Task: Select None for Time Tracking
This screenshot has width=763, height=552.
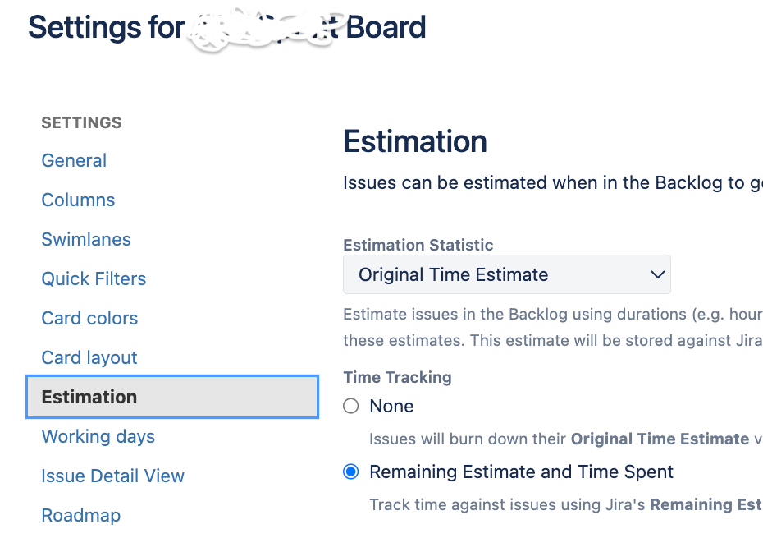Action: tap(351, 406)
